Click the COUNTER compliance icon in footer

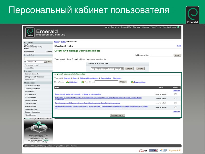click(x=153, y=150)
